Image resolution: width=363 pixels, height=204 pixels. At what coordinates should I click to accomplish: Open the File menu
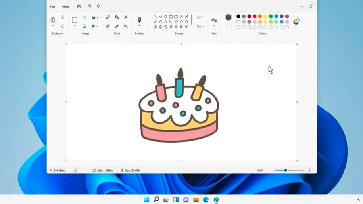tap(52, 7)
